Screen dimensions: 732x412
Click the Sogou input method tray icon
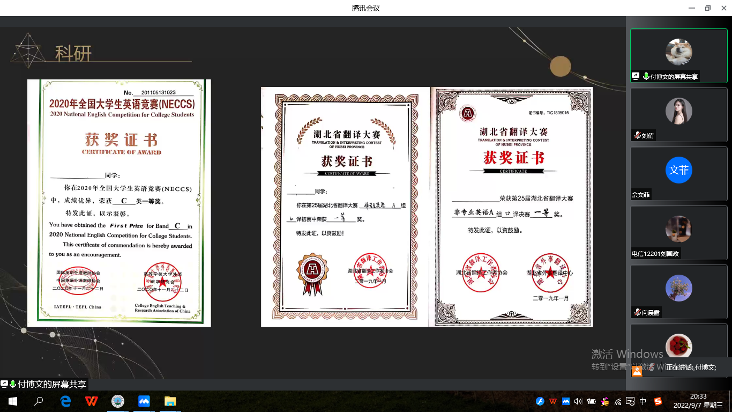[x=658, y=401]
